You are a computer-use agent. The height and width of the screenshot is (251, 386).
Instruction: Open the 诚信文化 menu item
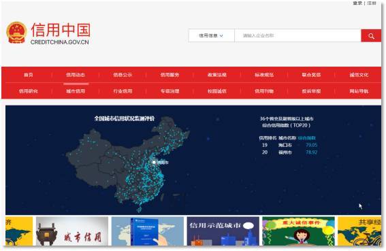pyautogui.click(x=359, y=75)
